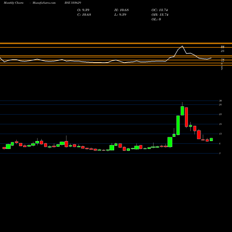Click the green candlestick at the chart's peak
This screenshot has height=232, width=232.
182,111
